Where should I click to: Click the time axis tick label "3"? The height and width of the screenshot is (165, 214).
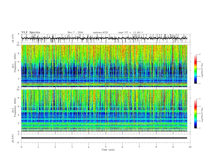(72, 147)
